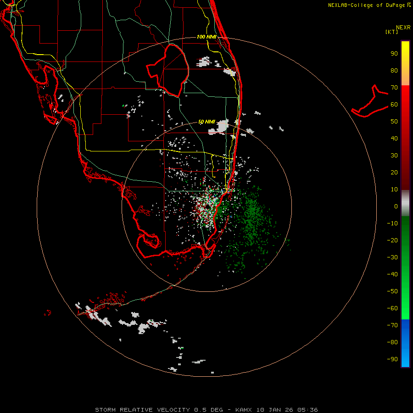Click the blue bottom segment of the color bar
Screen dimensions: 413x413
coord(405,343)
